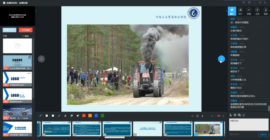Open the emoji face picker
Screen dimensions: 270x140
tap(244, 115)
